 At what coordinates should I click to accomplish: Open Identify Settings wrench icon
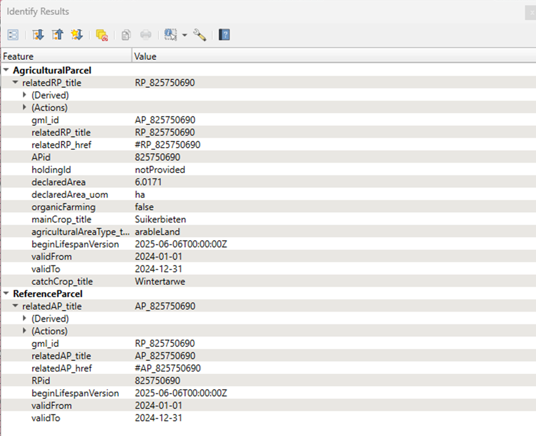click(200, 35)
